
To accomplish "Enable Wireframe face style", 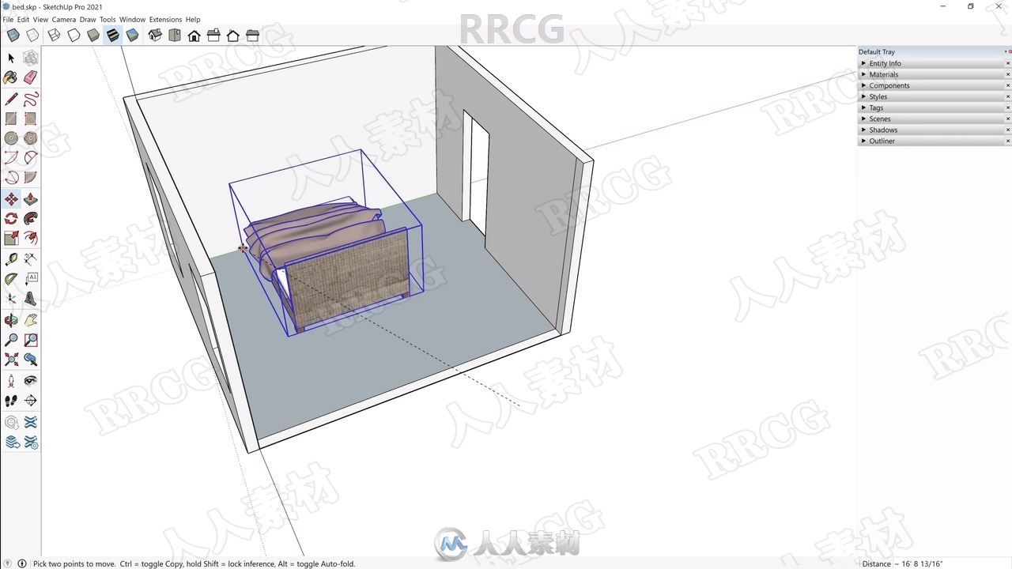I will click(54, 35).
